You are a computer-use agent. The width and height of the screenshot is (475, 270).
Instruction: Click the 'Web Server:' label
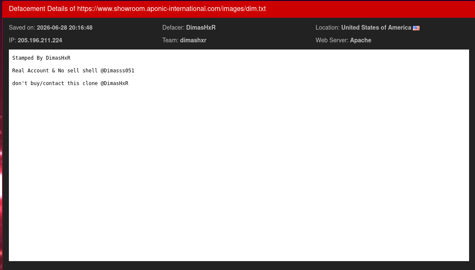click(332, 40)
